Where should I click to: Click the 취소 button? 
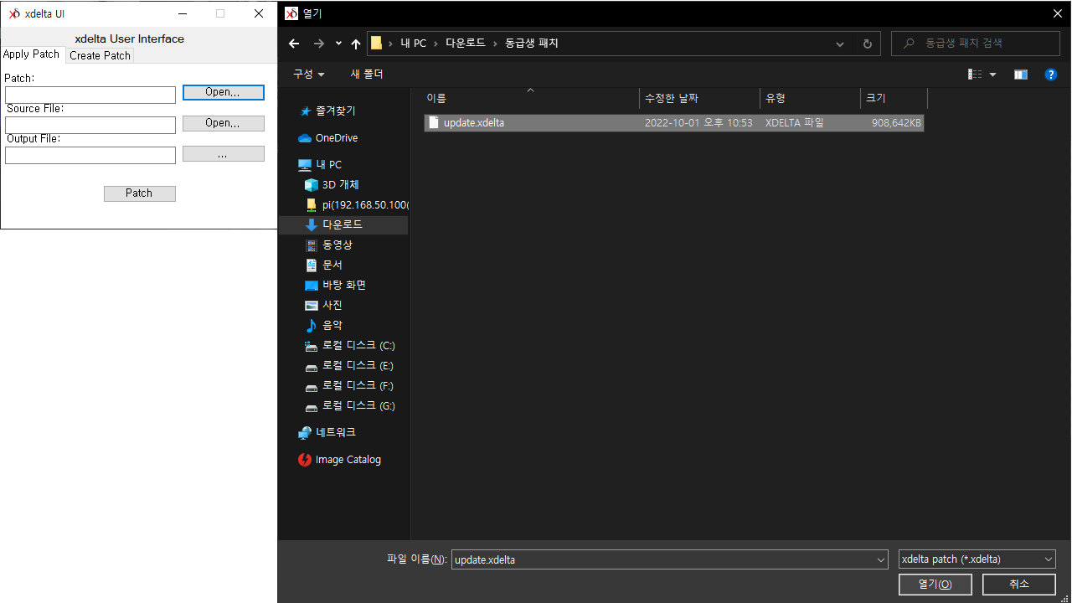1019,584
